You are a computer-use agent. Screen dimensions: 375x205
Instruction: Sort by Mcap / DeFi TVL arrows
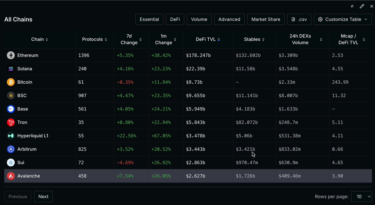click(x=364, y=40)
